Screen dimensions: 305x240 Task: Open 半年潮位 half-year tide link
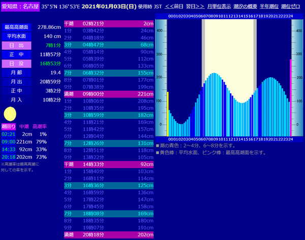(x=269, y=7)
